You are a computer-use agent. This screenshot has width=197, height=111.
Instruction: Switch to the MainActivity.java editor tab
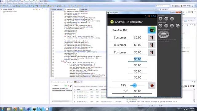(x=71, y=9)
